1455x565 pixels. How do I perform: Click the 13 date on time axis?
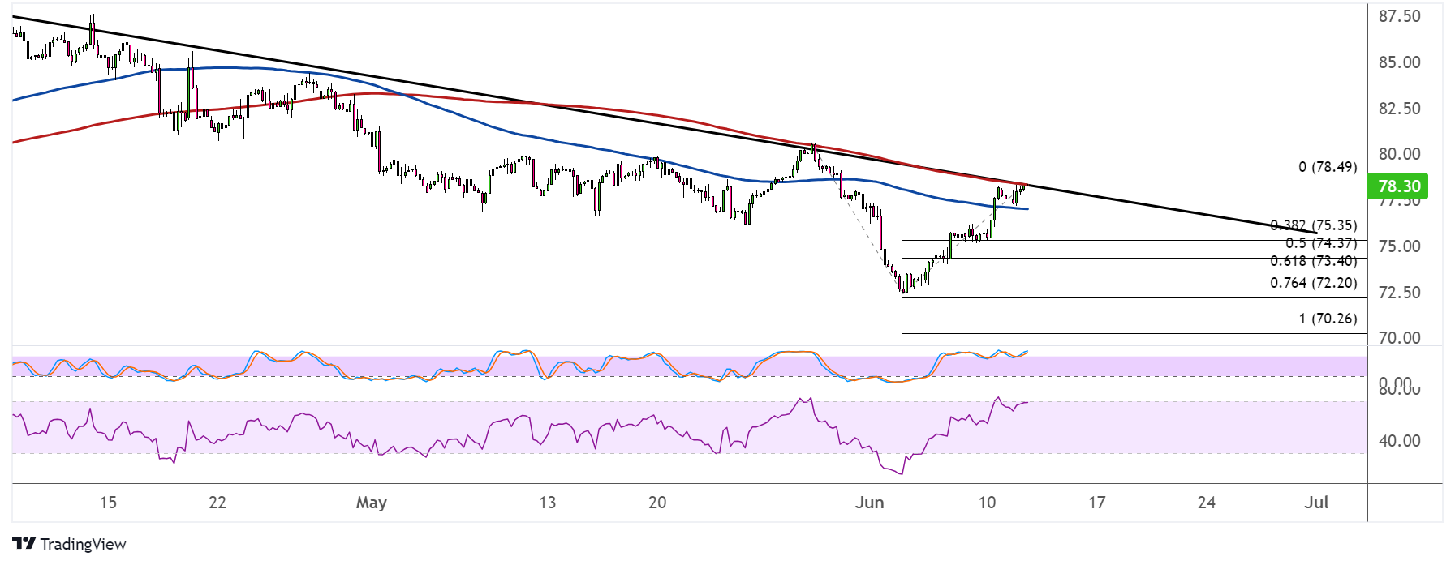[548, 503]
